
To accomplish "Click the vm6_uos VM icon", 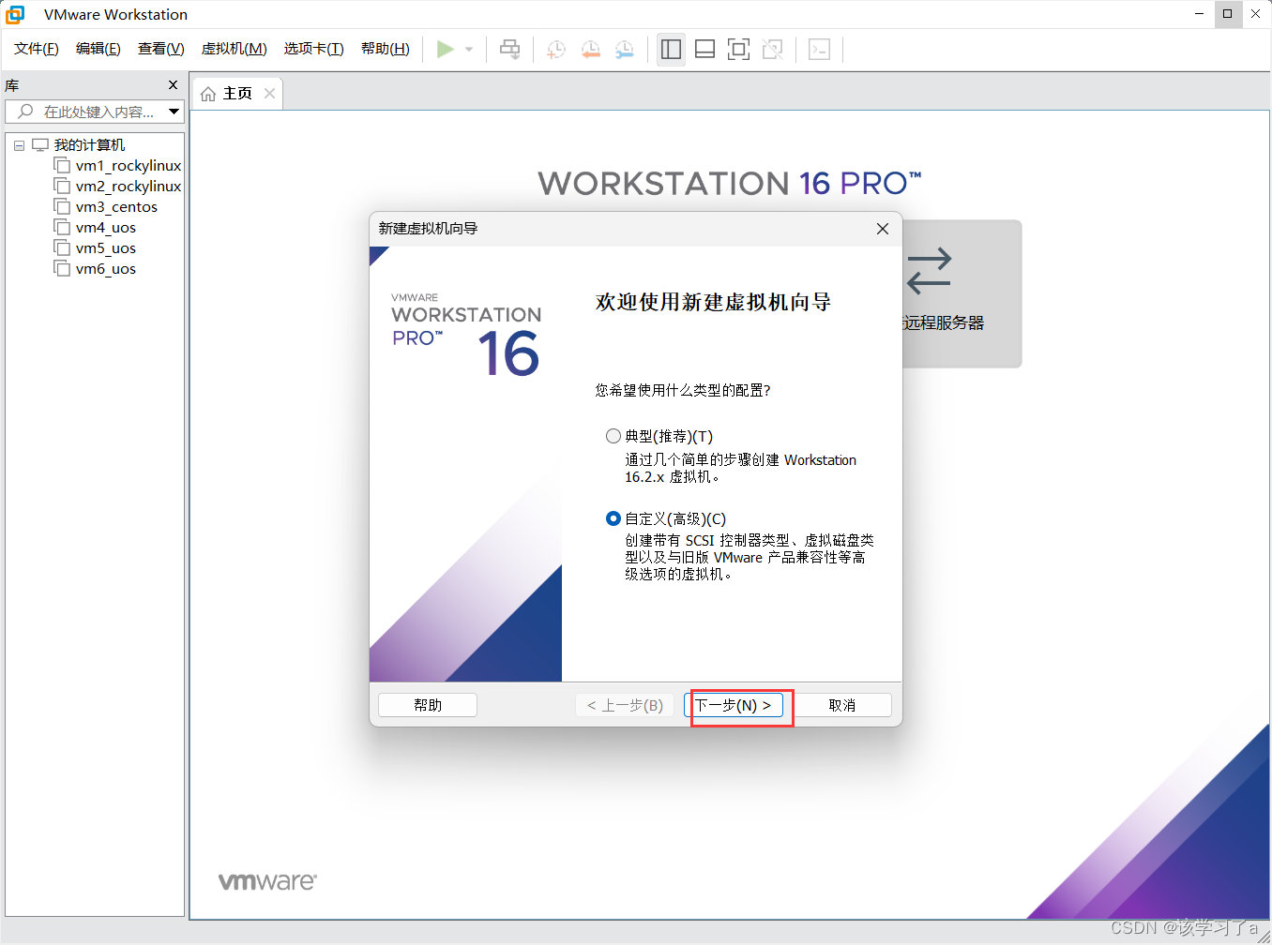I will tap(62, 268).
